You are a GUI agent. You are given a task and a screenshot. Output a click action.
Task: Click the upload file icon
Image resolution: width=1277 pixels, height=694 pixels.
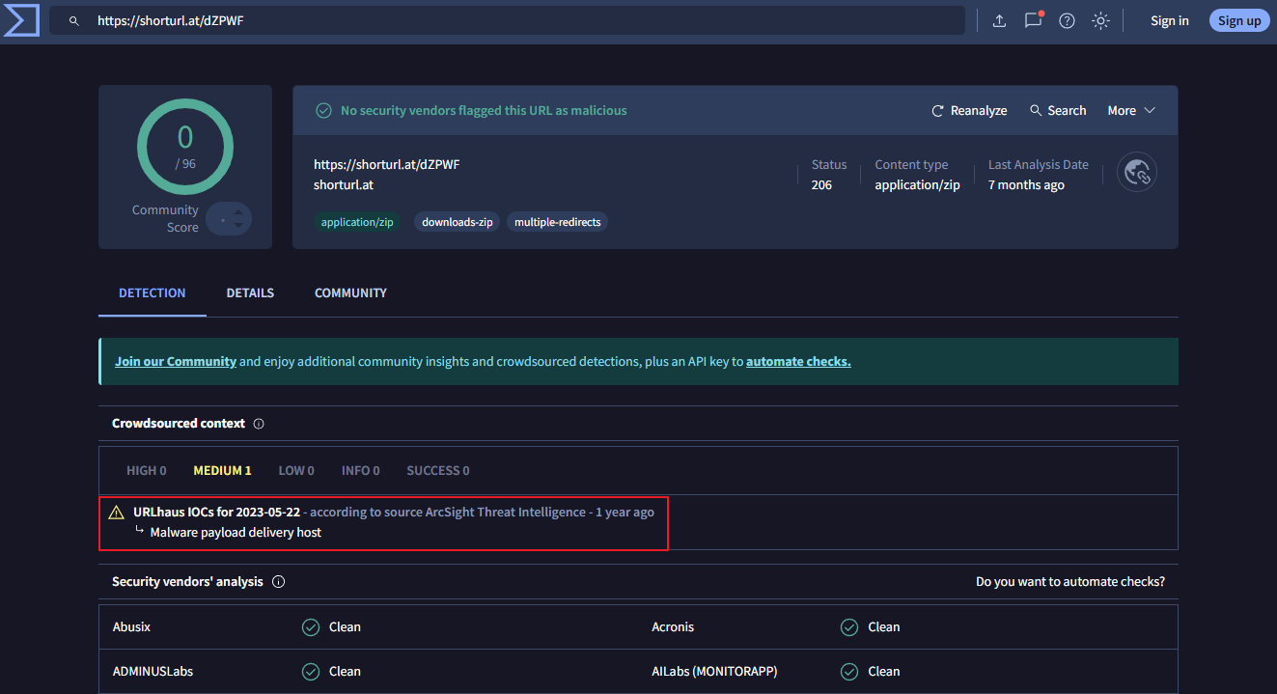999,20
